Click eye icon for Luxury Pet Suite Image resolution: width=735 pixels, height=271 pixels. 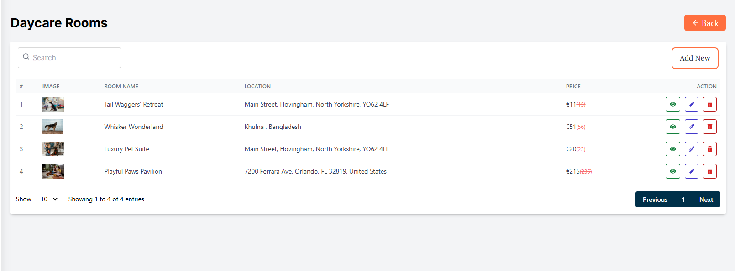(x=672, y=149)
